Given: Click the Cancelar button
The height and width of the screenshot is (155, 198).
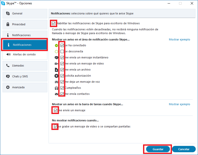Looking at the screenshot, I should tap(184, 149).
